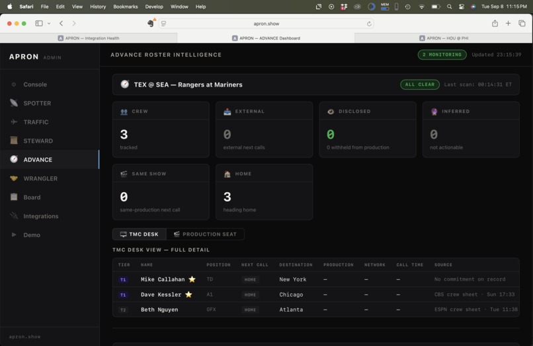Click HOME badge in Beth Nguyen row
533x346 pixels.
[250, 310]
